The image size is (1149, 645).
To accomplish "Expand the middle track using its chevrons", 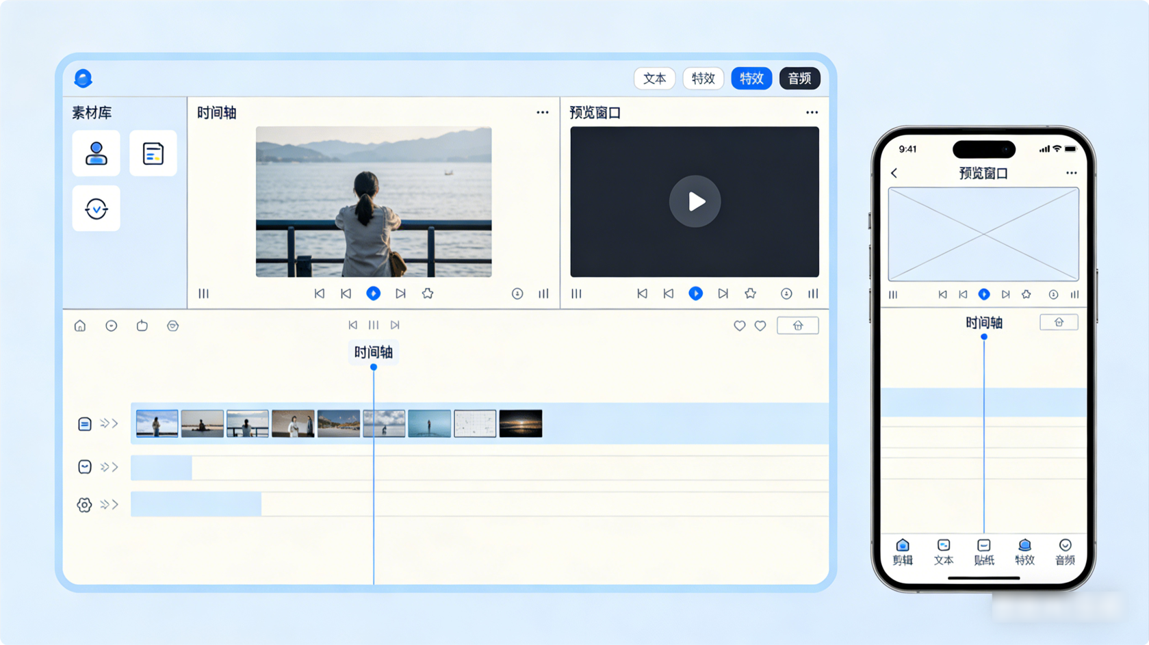I will pyautogui.click(x=107, y=466).
